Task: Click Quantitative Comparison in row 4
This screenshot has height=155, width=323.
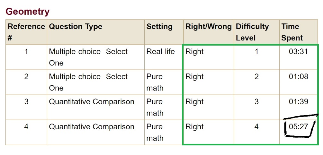Action: pos(92,127)
